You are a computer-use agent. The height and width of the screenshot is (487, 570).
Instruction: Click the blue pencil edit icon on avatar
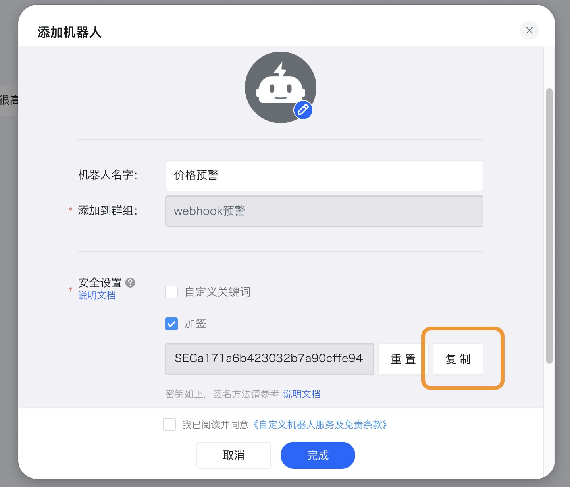tap(303, 110)
